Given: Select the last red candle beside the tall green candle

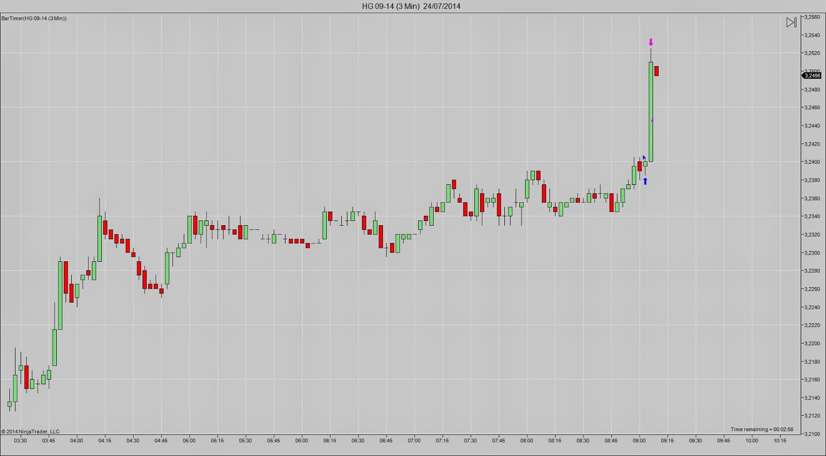Looking at the screenshot, I should [x=657, y=71].
